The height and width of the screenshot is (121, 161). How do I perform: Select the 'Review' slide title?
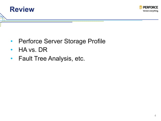[22, 10]
